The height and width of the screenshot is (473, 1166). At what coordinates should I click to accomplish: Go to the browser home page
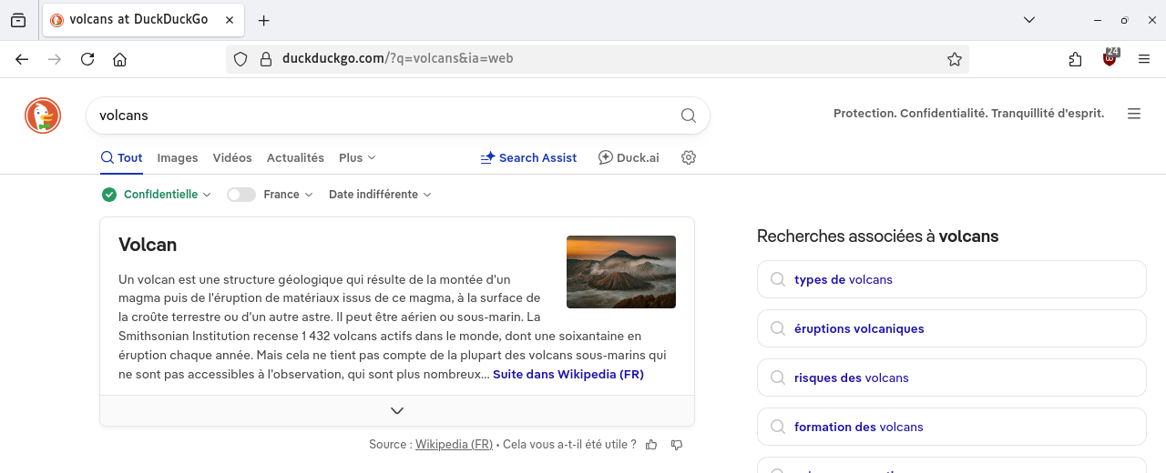pos(119,59)
